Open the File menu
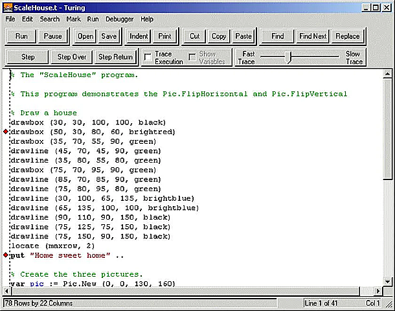 point(10,19)
